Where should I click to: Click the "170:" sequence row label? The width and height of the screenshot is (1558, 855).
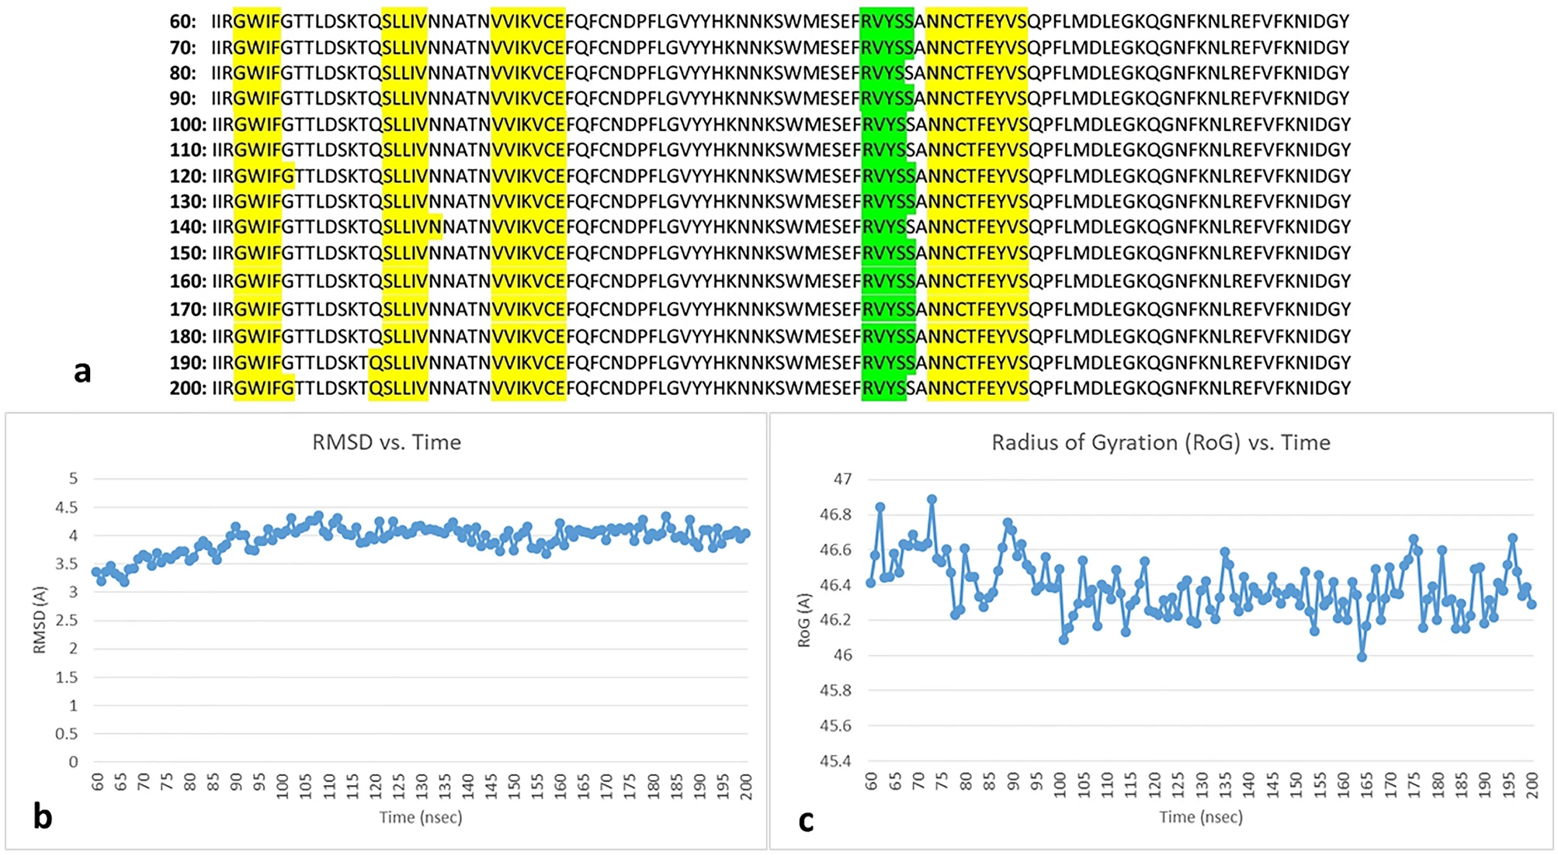click(x=189, y=310)
